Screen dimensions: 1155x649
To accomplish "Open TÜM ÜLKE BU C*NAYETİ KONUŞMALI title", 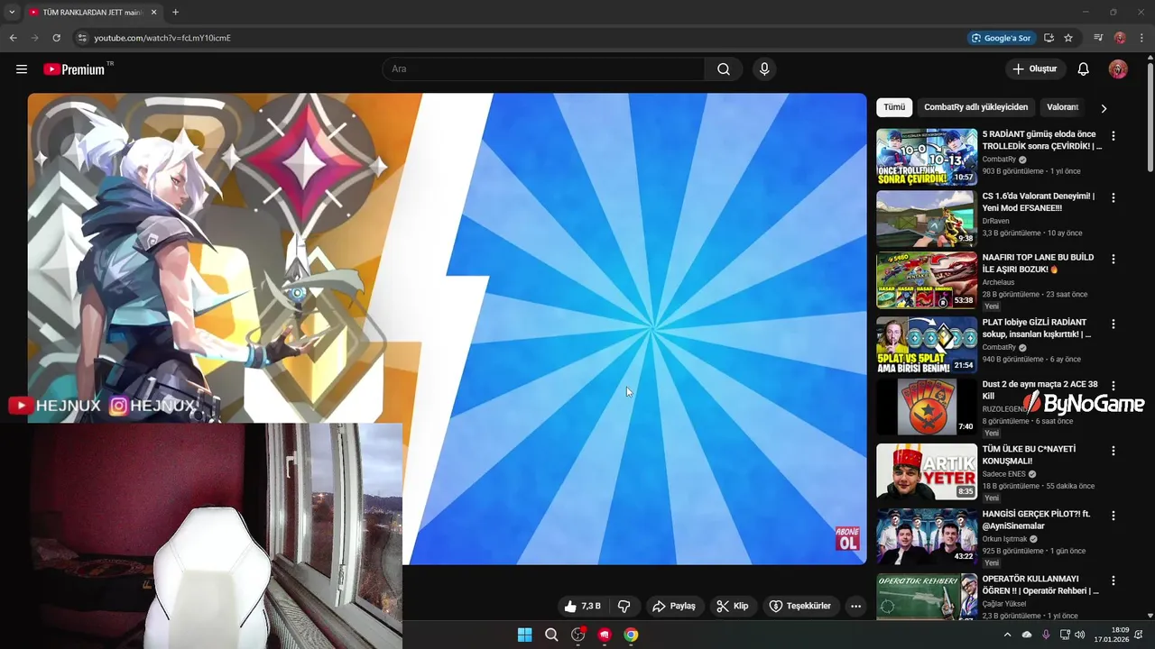I will pos(1029,455).
